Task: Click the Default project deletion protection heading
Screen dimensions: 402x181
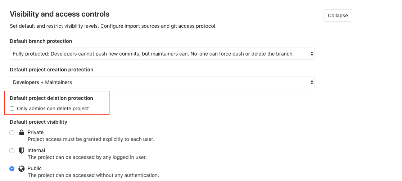Action: tap(51, 98)
